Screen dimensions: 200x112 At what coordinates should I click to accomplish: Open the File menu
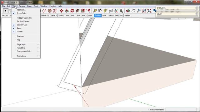pos(3,6)
